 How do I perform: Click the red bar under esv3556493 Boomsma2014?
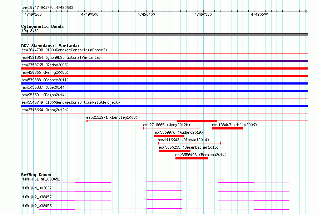point(192,158)
